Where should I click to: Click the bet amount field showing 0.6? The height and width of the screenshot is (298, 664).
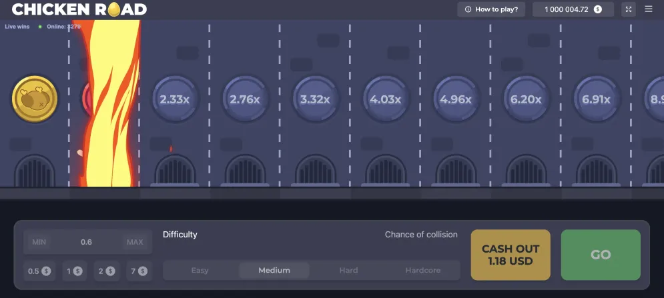point(86,242)
